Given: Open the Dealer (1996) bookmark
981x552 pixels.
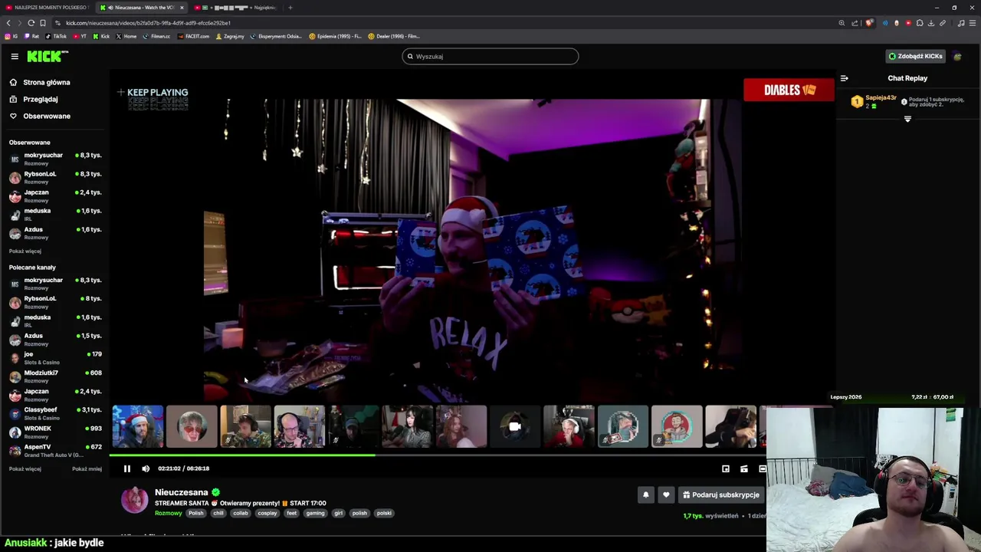Looking at the screenshot, I should tap(394, 36).
